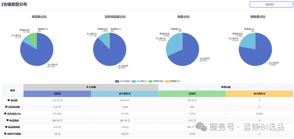
Task: Select the 本土店铺 table header
Action: [91, 87]
